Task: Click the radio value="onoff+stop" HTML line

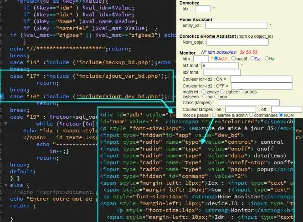Action: point(196,162)
